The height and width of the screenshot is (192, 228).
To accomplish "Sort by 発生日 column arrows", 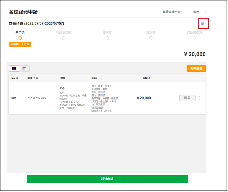I will tap(37, 78).
